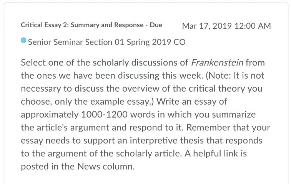
Task: Click the '(Note: It is not' sentence
Action: (x=235, y=76)
